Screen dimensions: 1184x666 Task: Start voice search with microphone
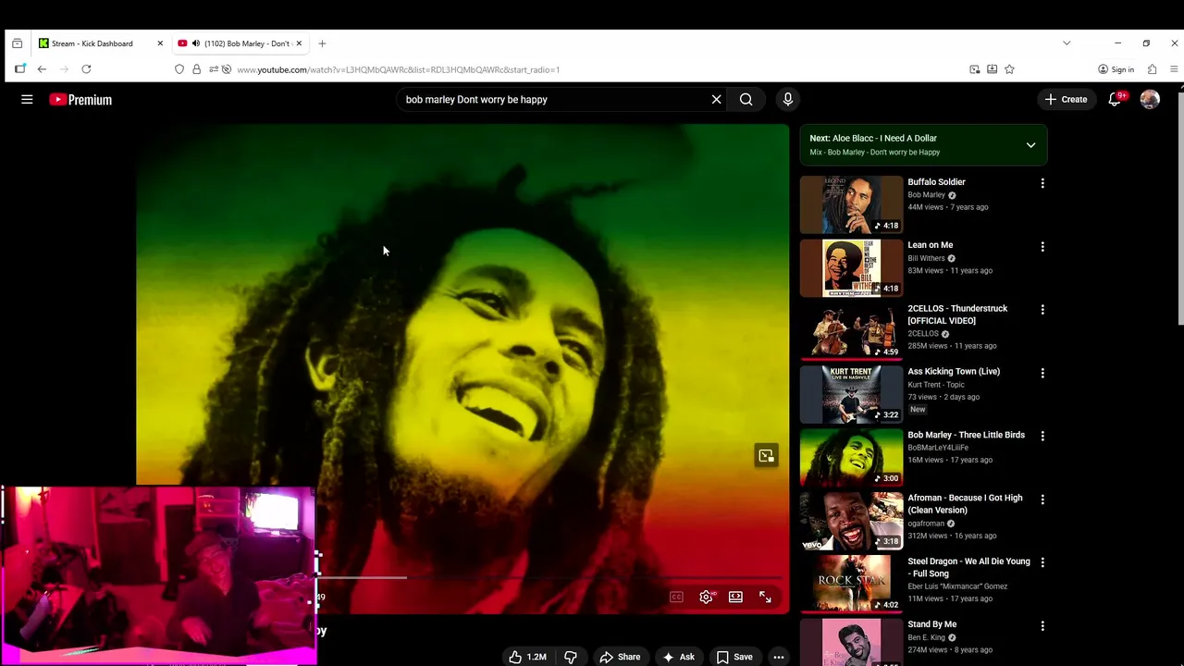coord(788,99)
